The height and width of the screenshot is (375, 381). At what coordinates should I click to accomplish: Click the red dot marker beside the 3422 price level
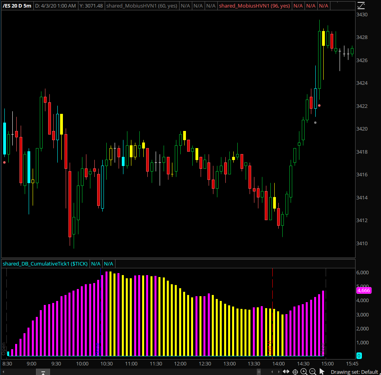click(x=319, y=105)
